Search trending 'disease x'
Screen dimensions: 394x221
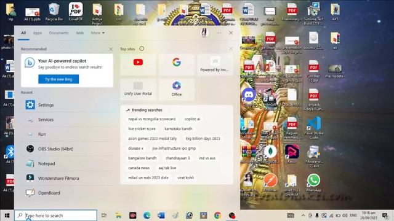135,149
